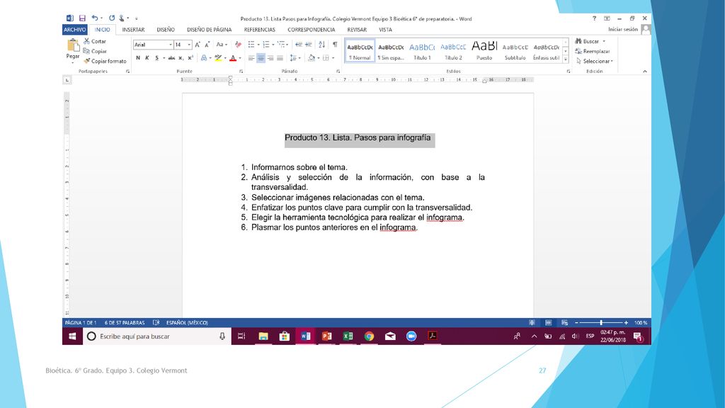Decrease font size with the small A icon
The height and width of the screenshot is (408, 725).
[207, 45]
